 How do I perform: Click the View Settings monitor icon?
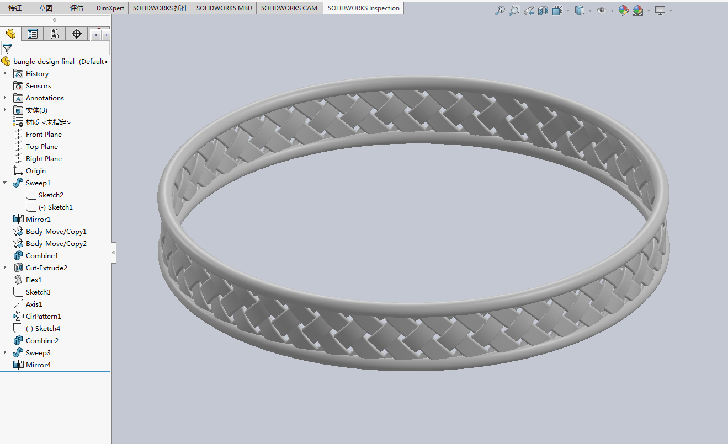coord(660,10)
